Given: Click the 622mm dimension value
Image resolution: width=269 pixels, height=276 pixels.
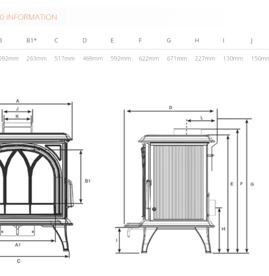Looking at the screenshot, I should pyautogui.click(x=149, y=58).
